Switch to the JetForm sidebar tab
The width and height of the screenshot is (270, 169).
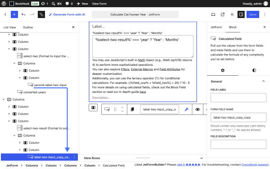(x=216, y=27)
